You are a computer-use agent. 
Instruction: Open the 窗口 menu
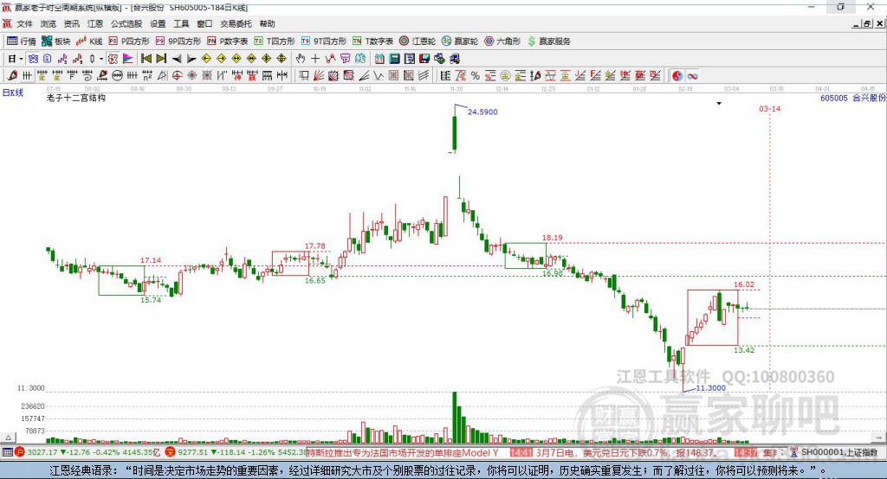[204, 23]
